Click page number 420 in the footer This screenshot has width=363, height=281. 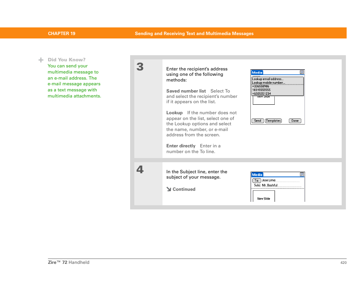(x=344, y=263)
